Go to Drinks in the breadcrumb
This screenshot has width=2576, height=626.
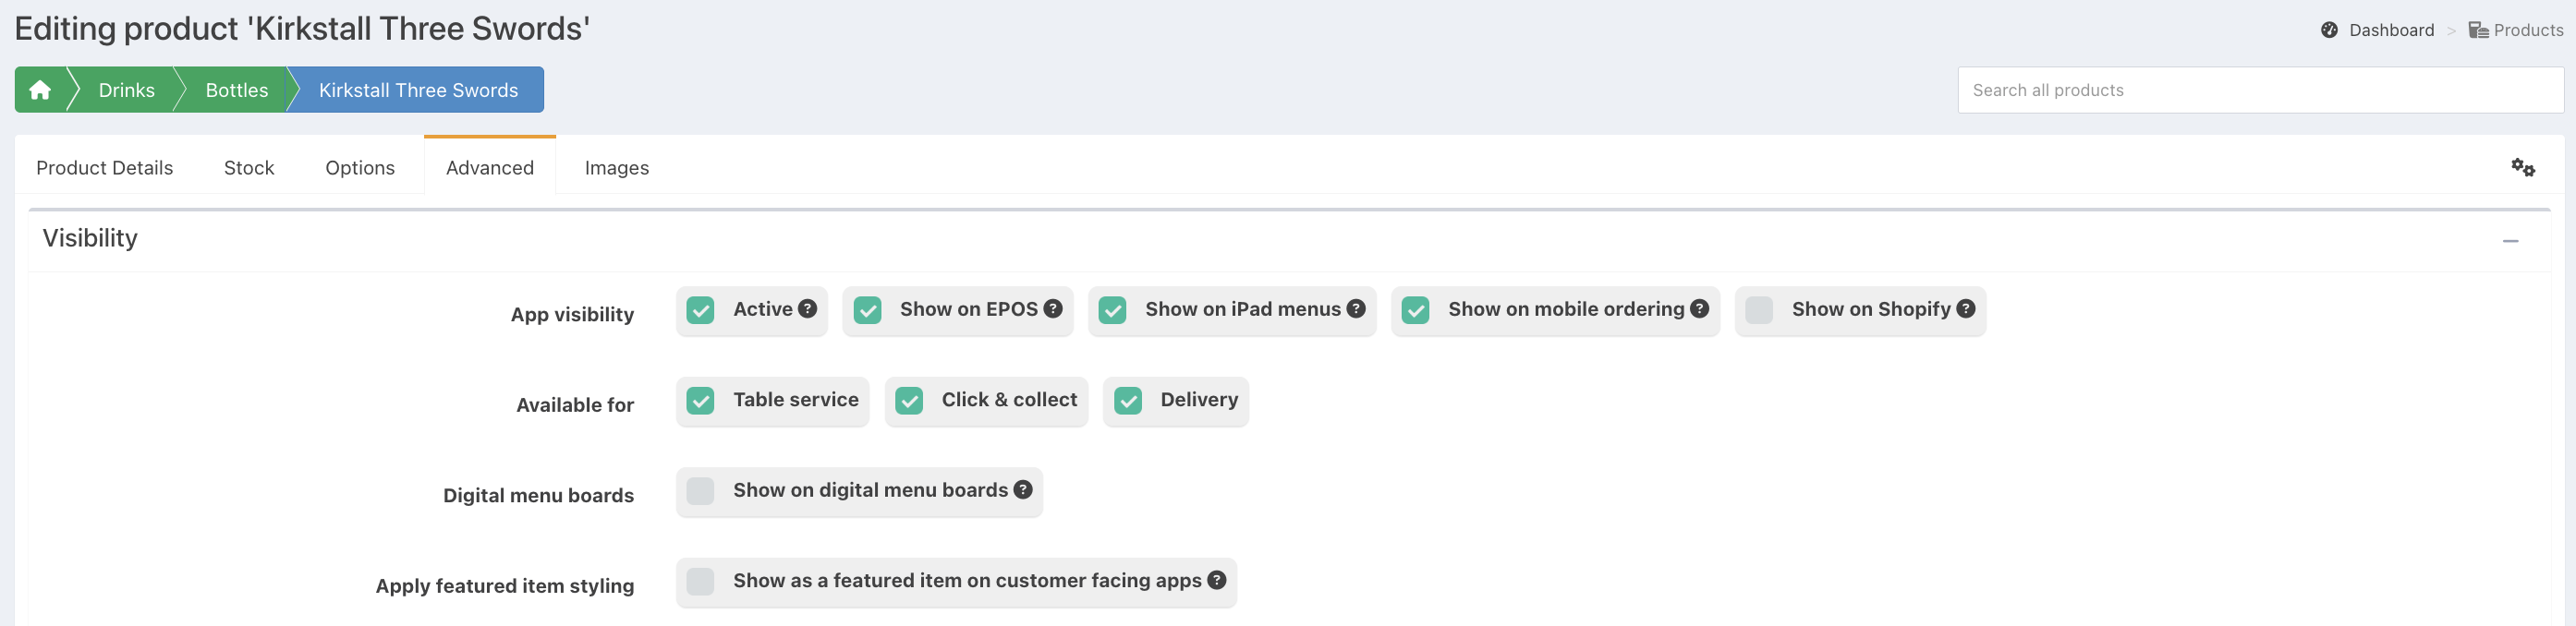tap(126, 90)
